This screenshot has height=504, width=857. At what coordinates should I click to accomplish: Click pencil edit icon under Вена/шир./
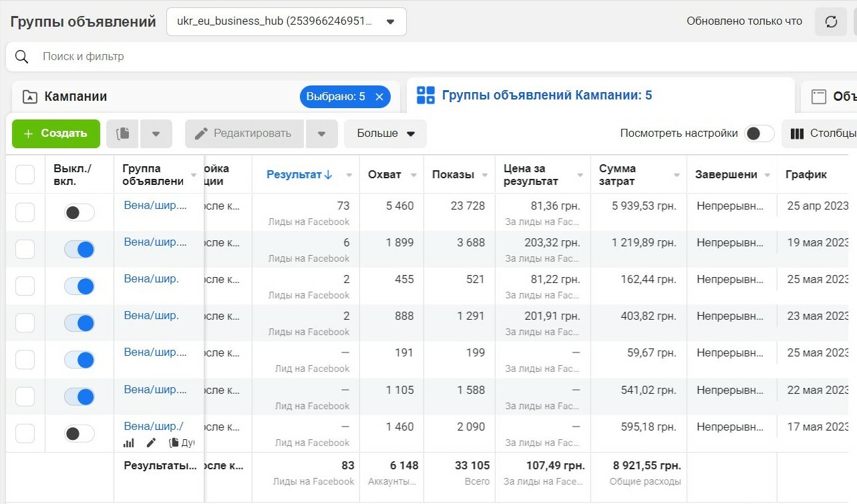[x=151, y=443]
